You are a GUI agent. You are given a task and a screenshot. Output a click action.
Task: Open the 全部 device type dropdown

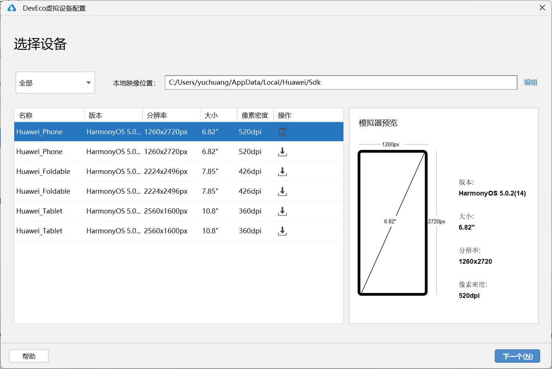tap(55, 83)
